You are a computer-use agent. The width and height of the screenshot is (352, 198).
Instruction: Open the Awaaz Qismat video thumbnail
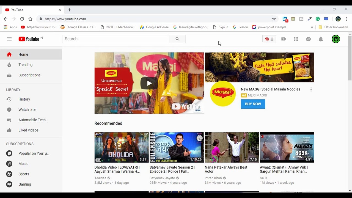point(287,147)
